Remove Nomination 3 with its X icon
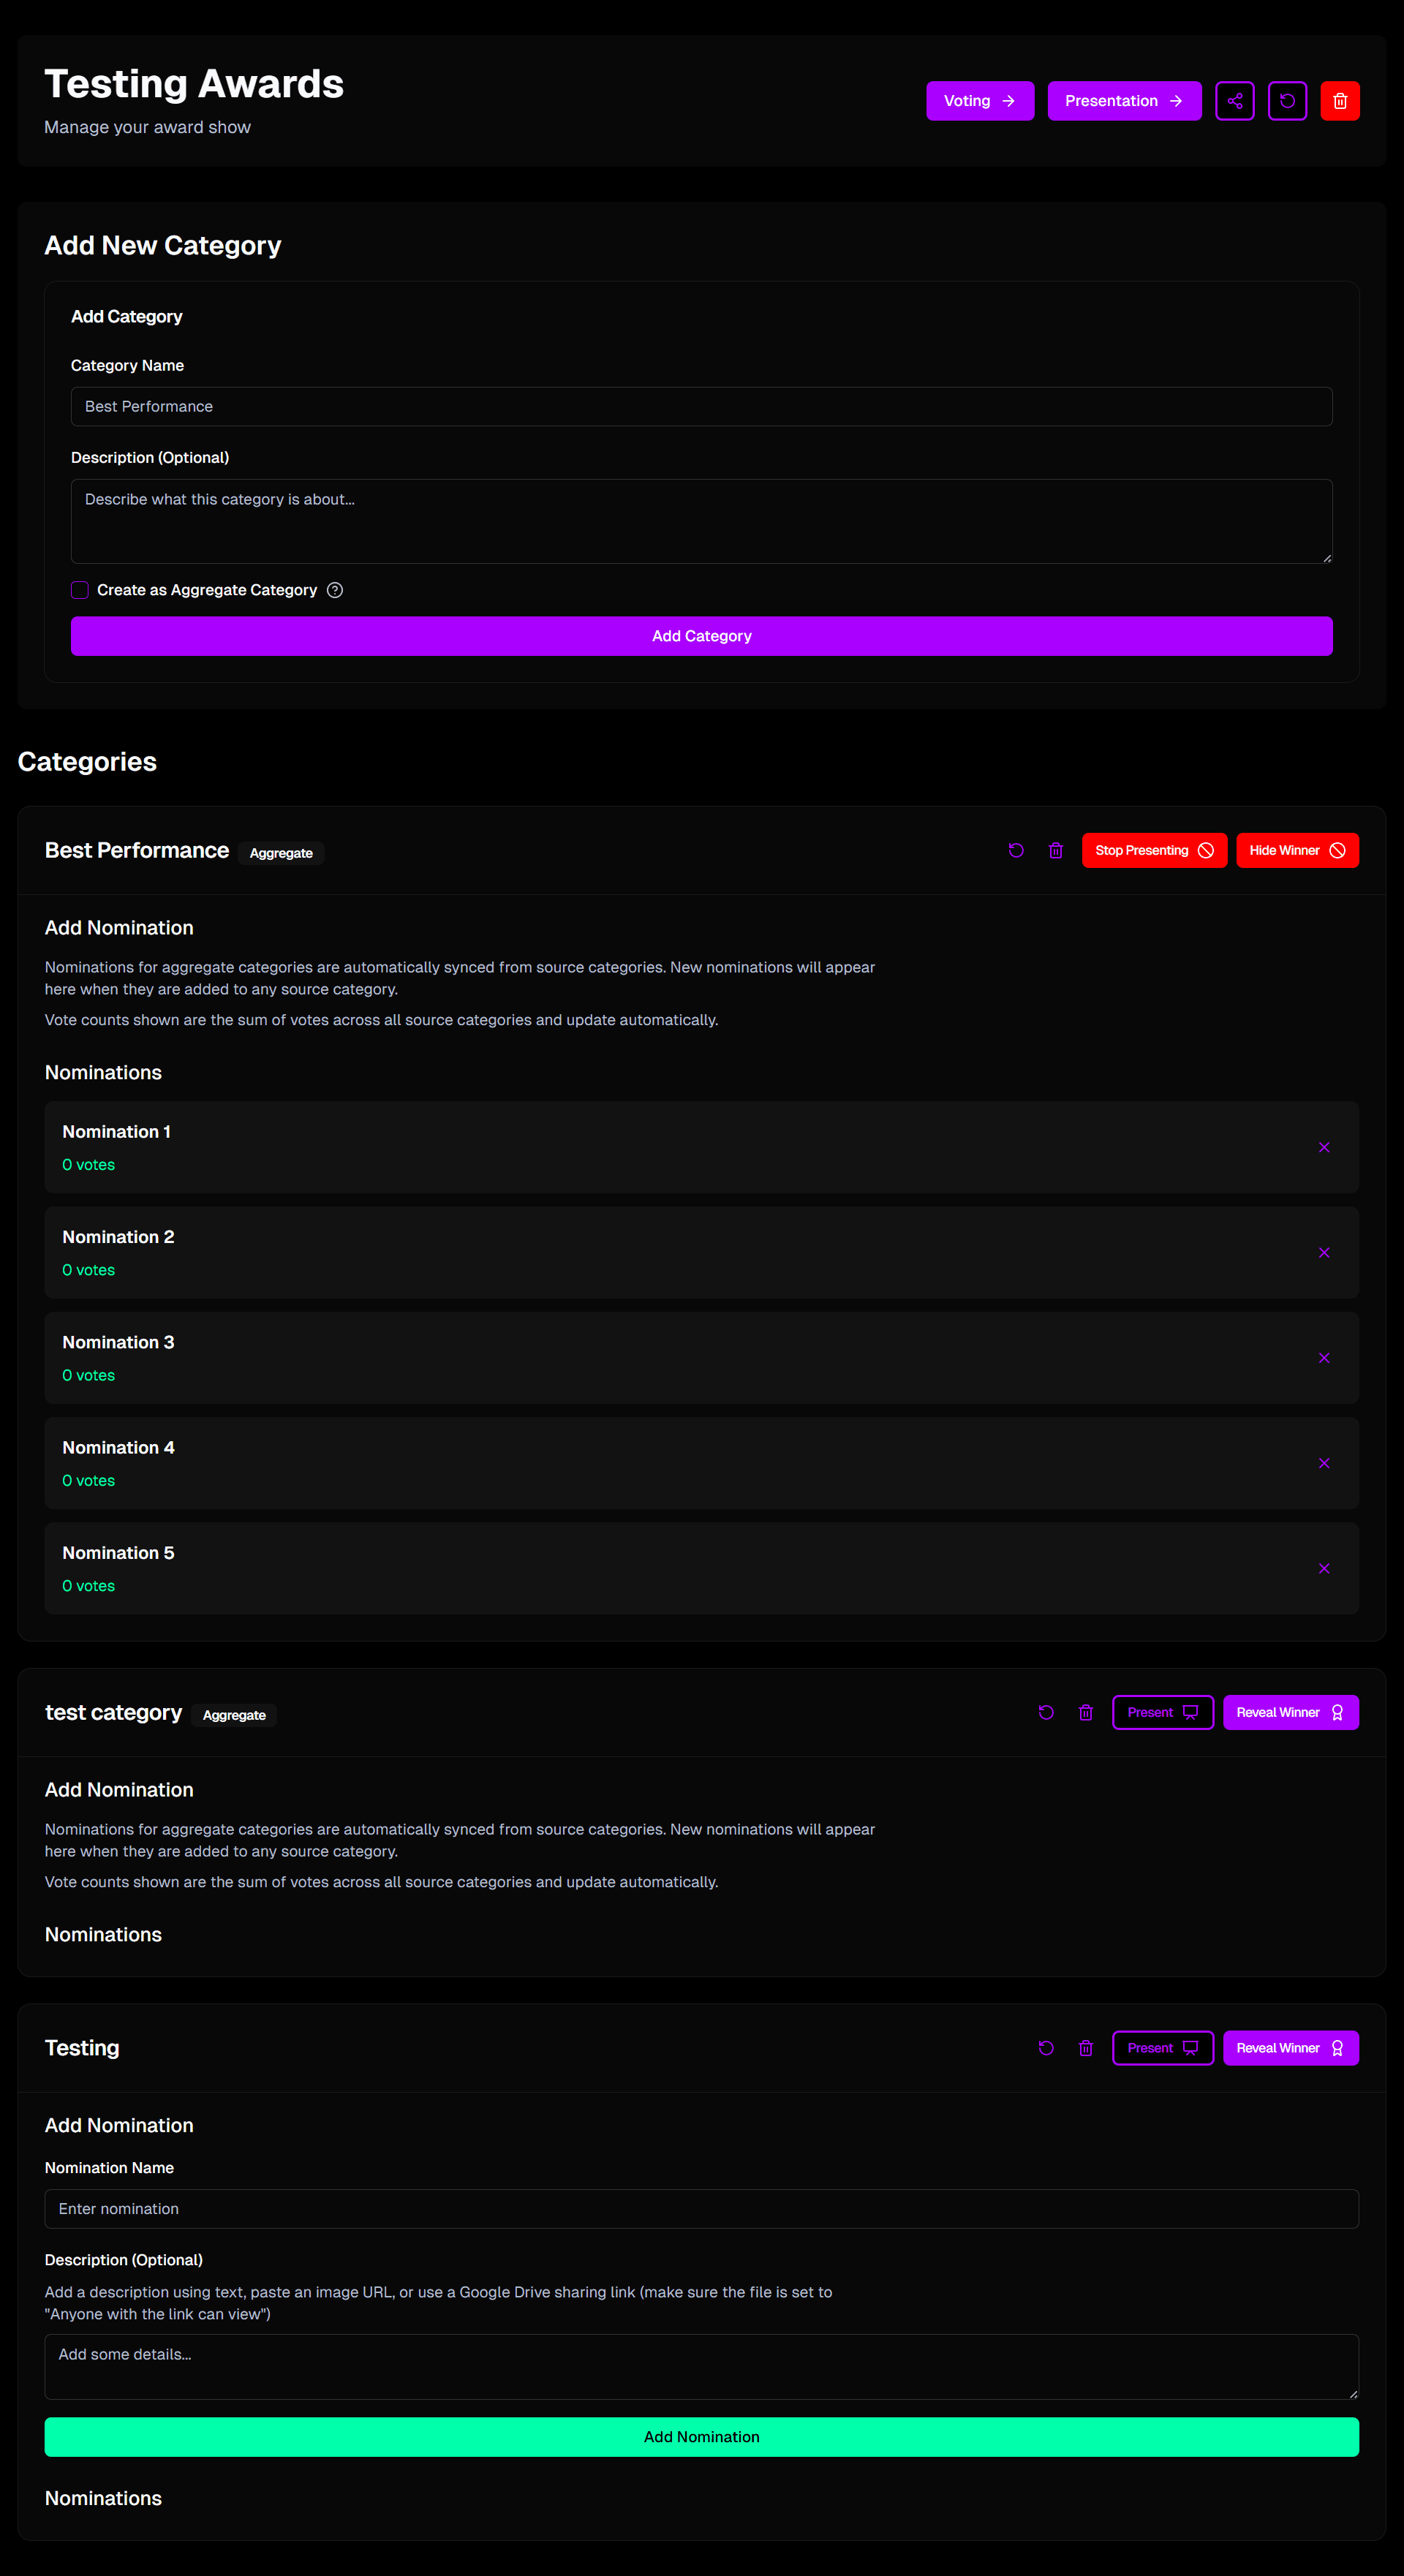 [x=1324, y=1358]
